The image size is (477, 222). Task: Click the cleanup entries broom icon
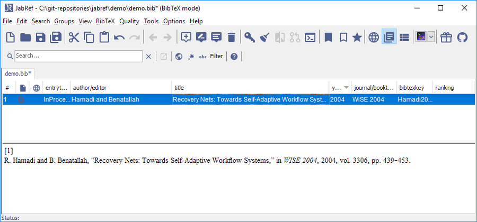[x=265, y=37]
